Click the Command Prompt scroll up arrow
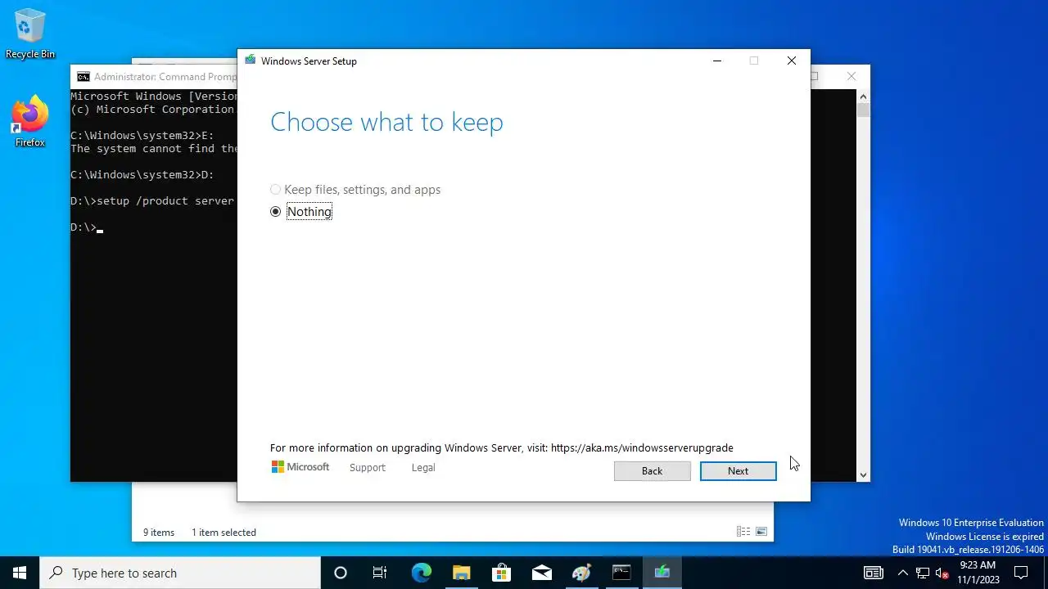 863,95
